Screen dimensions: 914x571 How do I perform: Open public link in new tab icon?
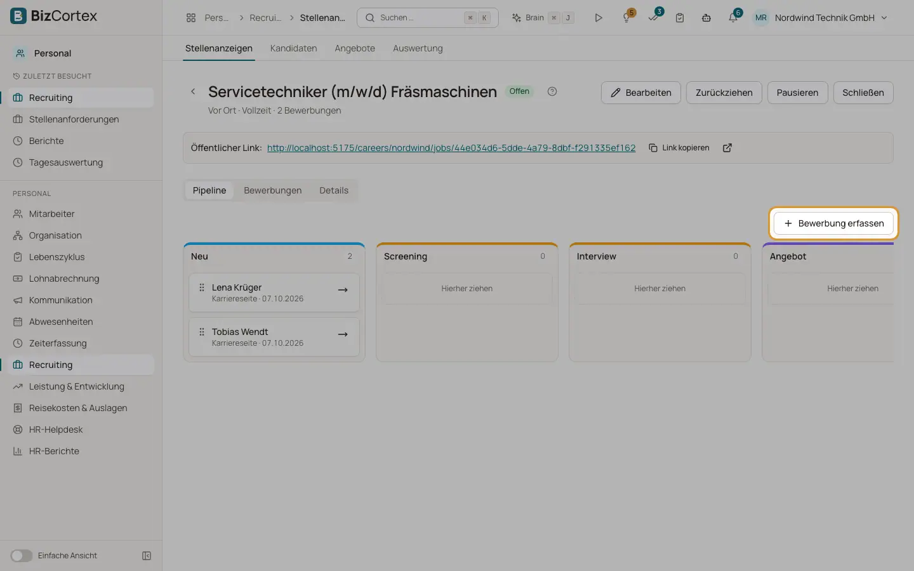[x=727, y=148]
